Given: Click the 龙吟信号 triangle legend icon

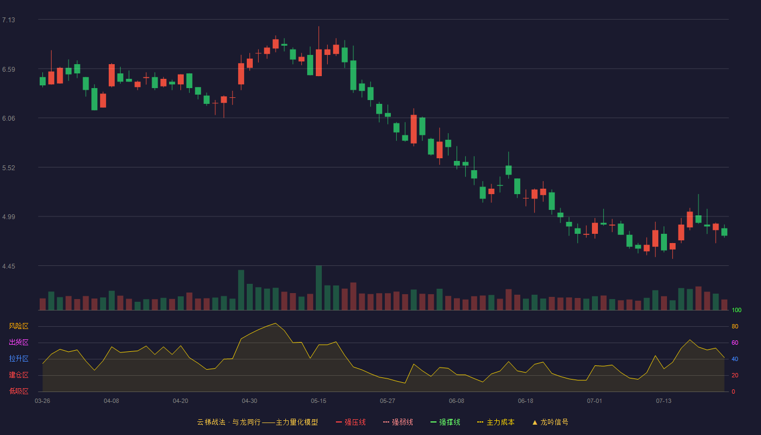Looking at the screenshot, I should (535, 422).
